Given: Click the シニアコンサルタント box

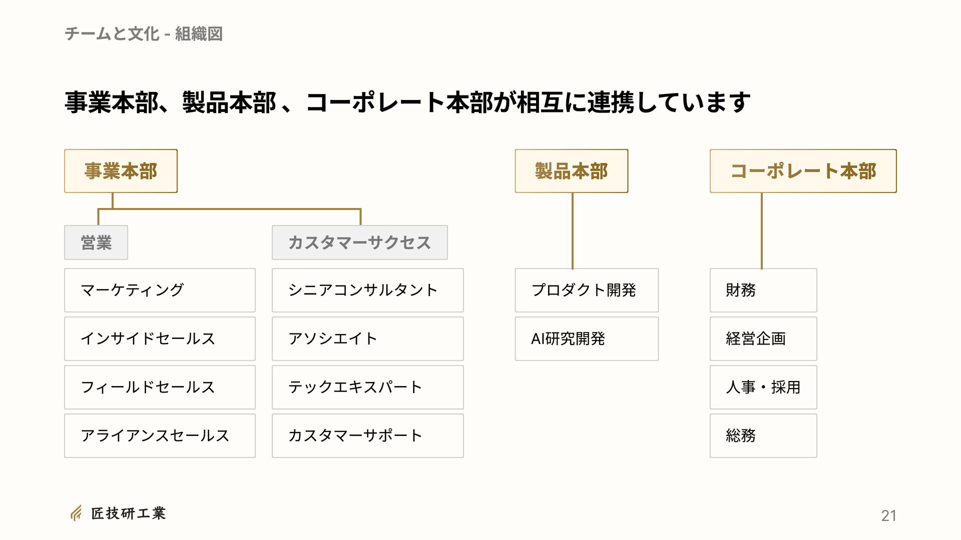Looking at the screenshot, I should [x=368, y=290].
